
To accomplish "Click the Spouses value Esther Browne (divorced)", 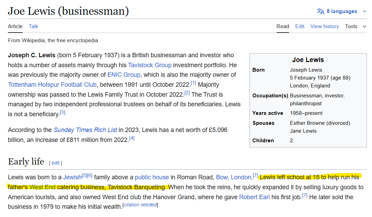I will (x=320, y=123).
